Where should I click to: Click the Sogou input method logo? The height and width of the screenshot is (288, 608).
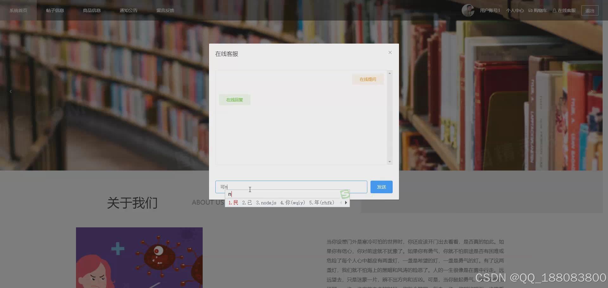345,194
